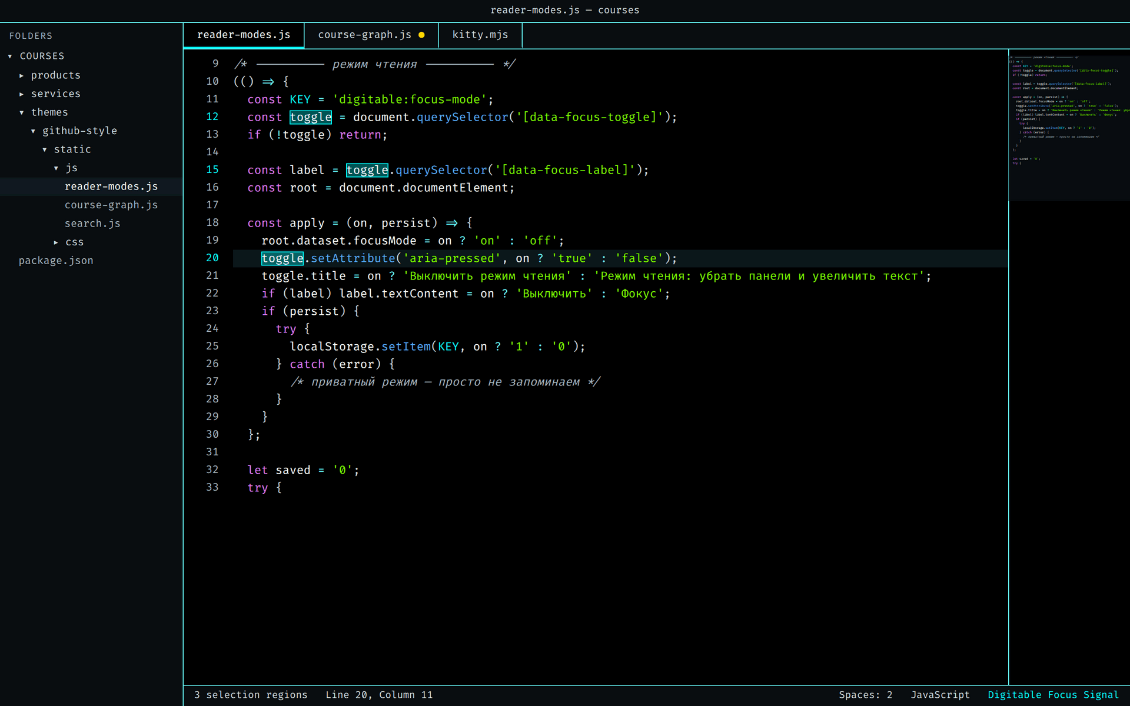Click highlighted 'toggle' on line 15

pos(367,170)
